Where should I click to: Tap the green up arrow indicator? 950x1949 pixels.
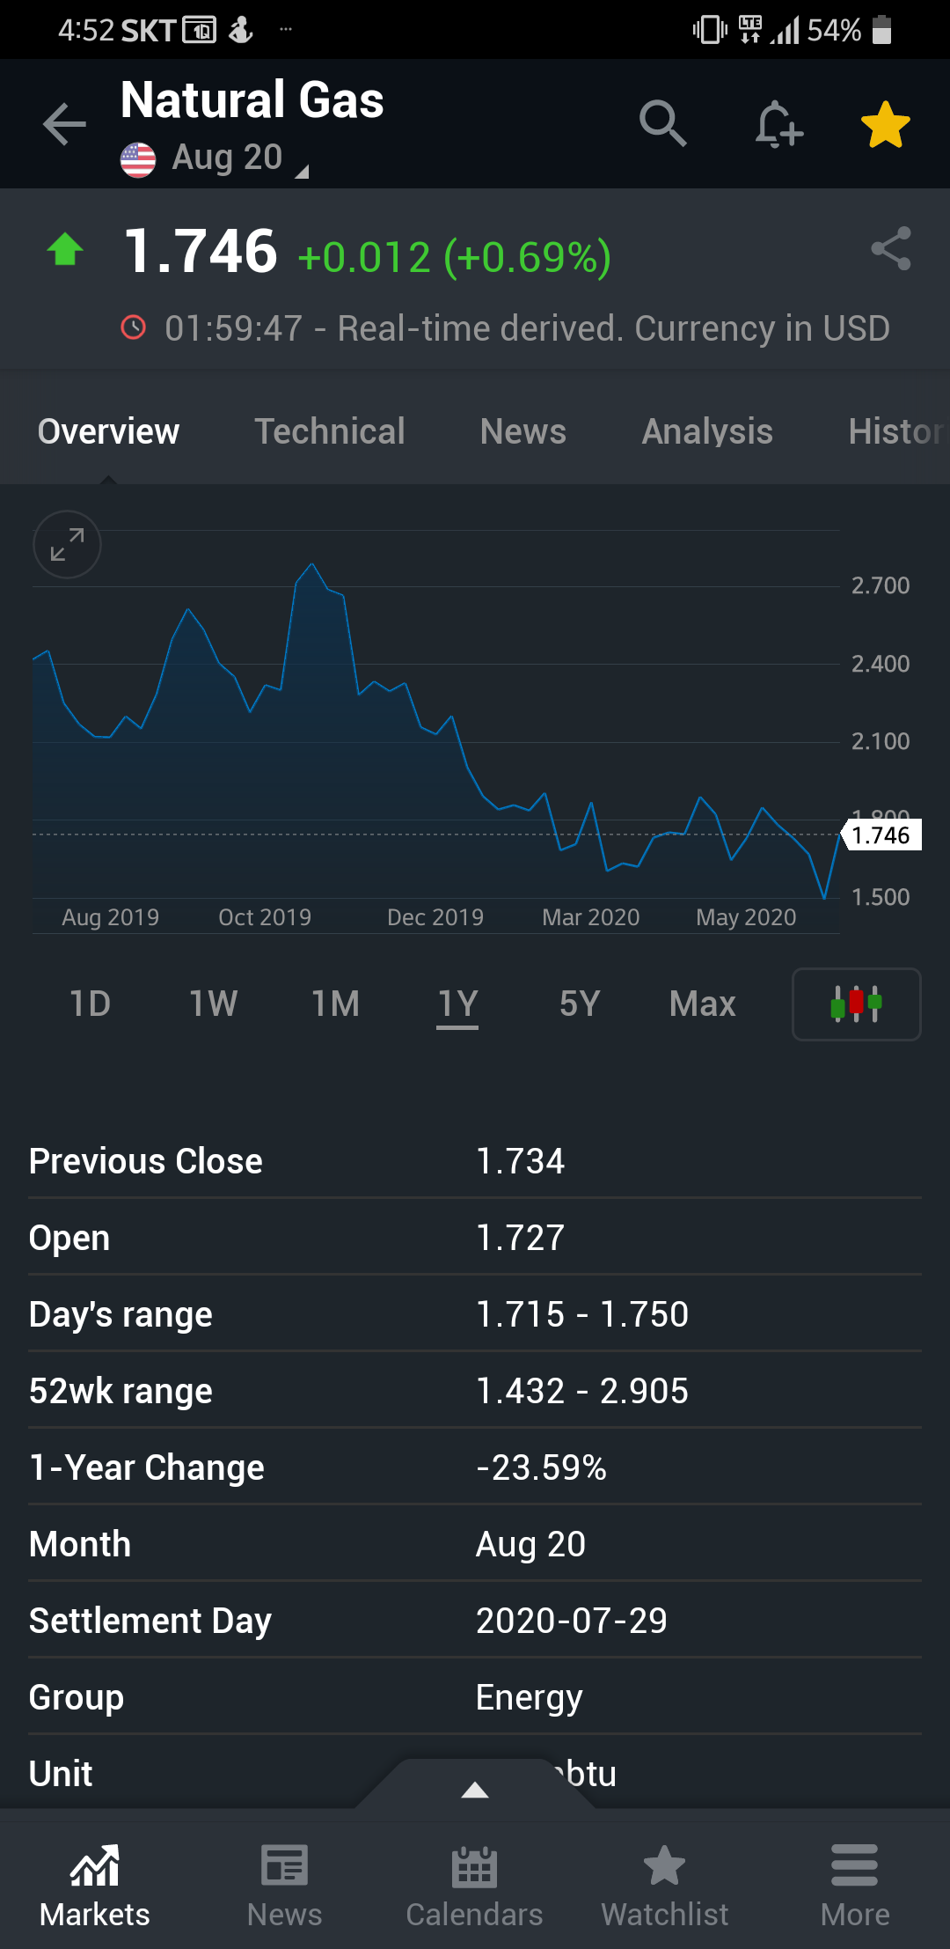pyautogui.click(x=65, y=249)
